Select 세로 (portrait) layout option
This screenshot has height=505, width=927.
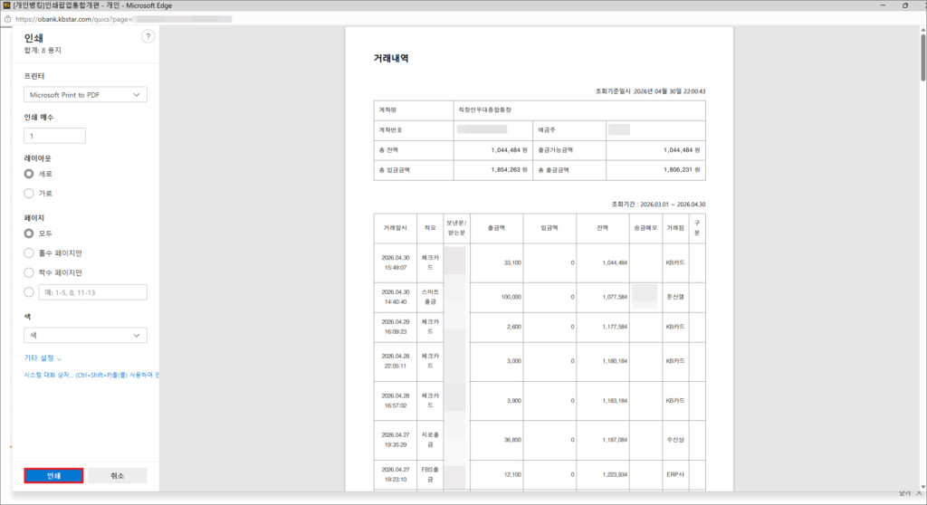pos(30,174)
